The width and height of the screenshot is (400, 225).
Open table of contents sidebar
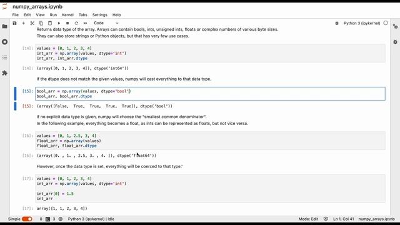click(x=4, y=57)
